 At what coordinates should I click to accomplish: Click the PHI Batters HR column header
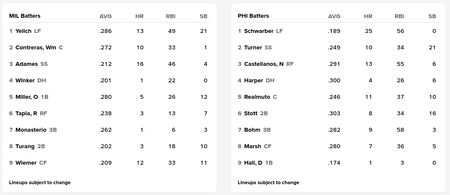(368, 16)
